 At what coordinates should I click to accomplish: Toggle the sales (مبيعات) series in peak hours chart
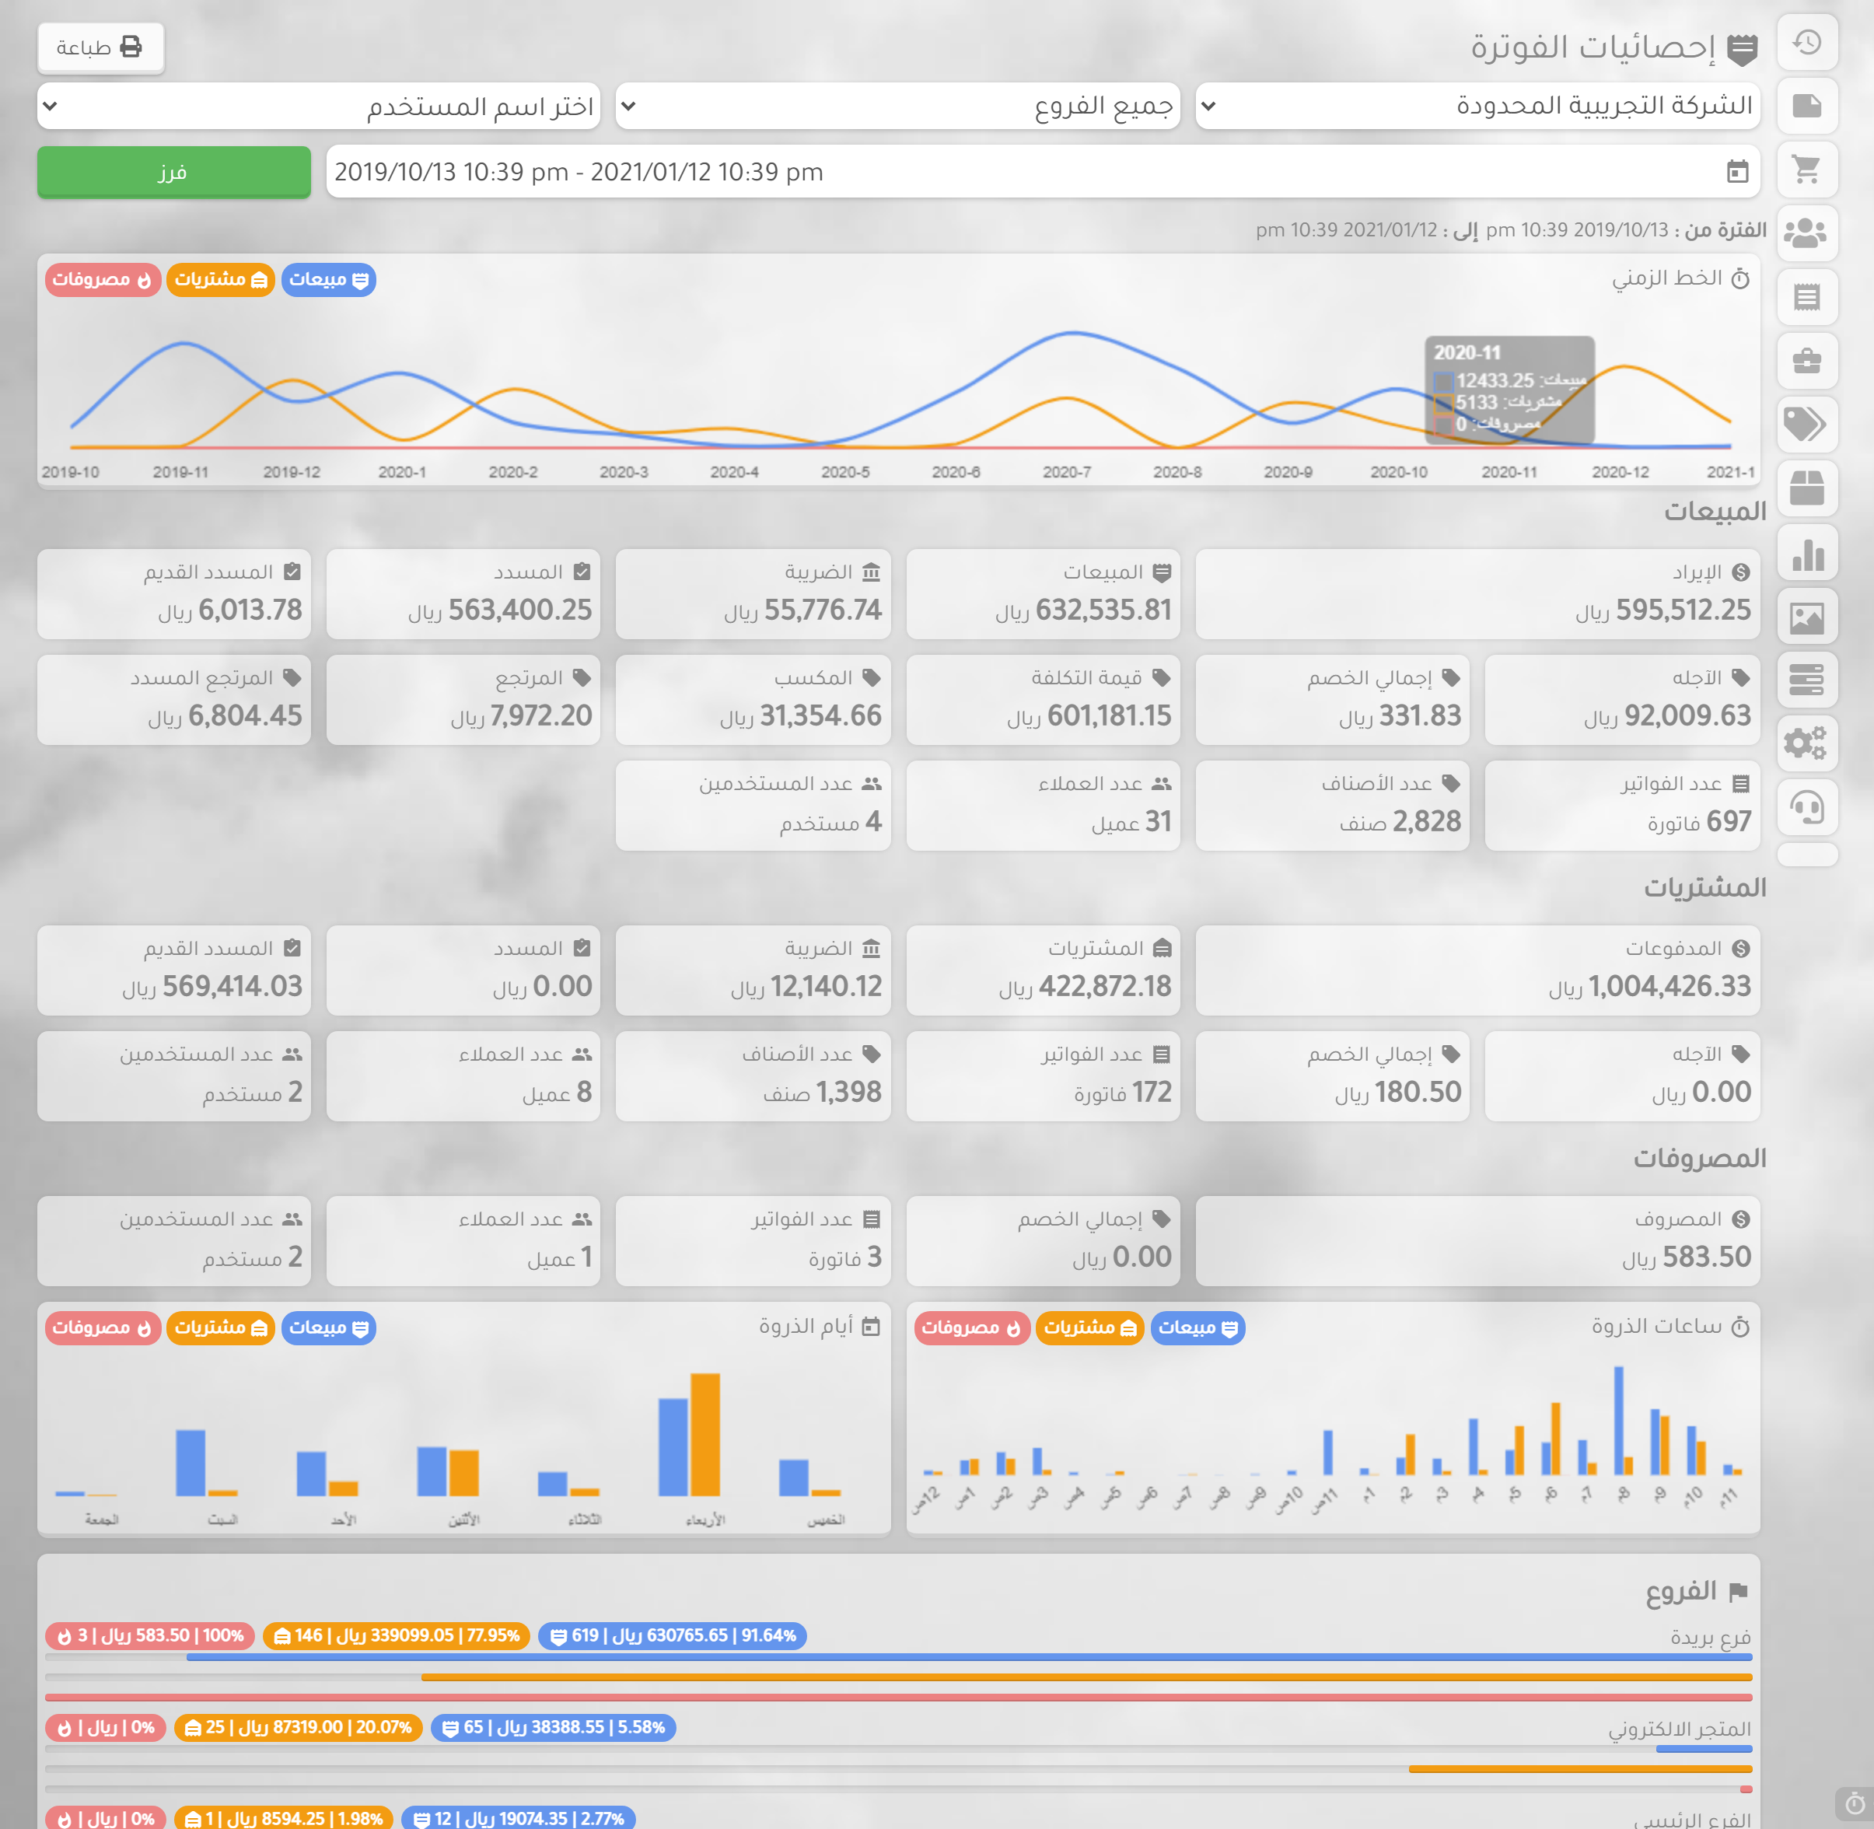click(1197, 1327)
